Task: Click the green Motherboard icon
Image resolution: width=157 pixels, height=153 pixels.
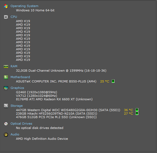Action: (x=6, y=77)
